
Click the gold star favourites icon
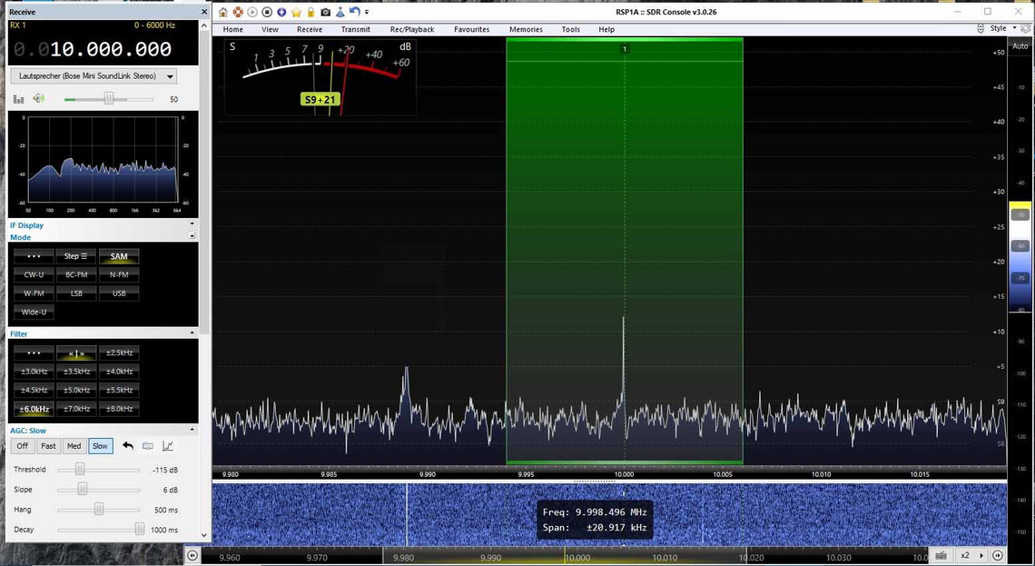296,12
